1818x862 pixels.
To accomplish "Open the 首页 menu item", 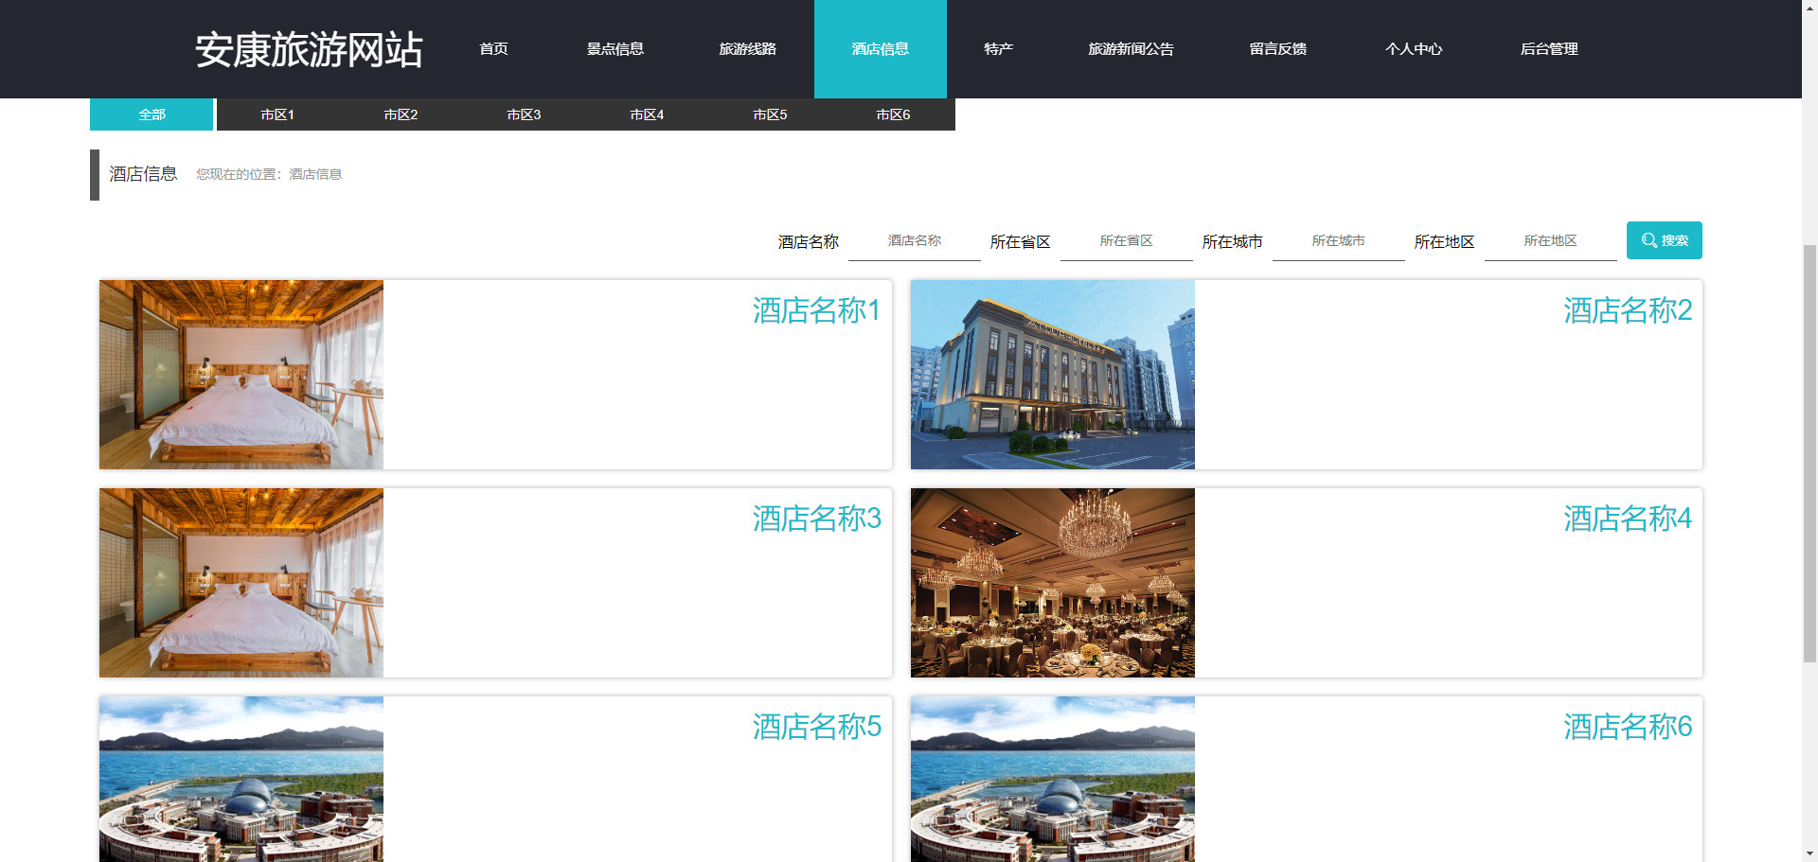I will point(493,49).
